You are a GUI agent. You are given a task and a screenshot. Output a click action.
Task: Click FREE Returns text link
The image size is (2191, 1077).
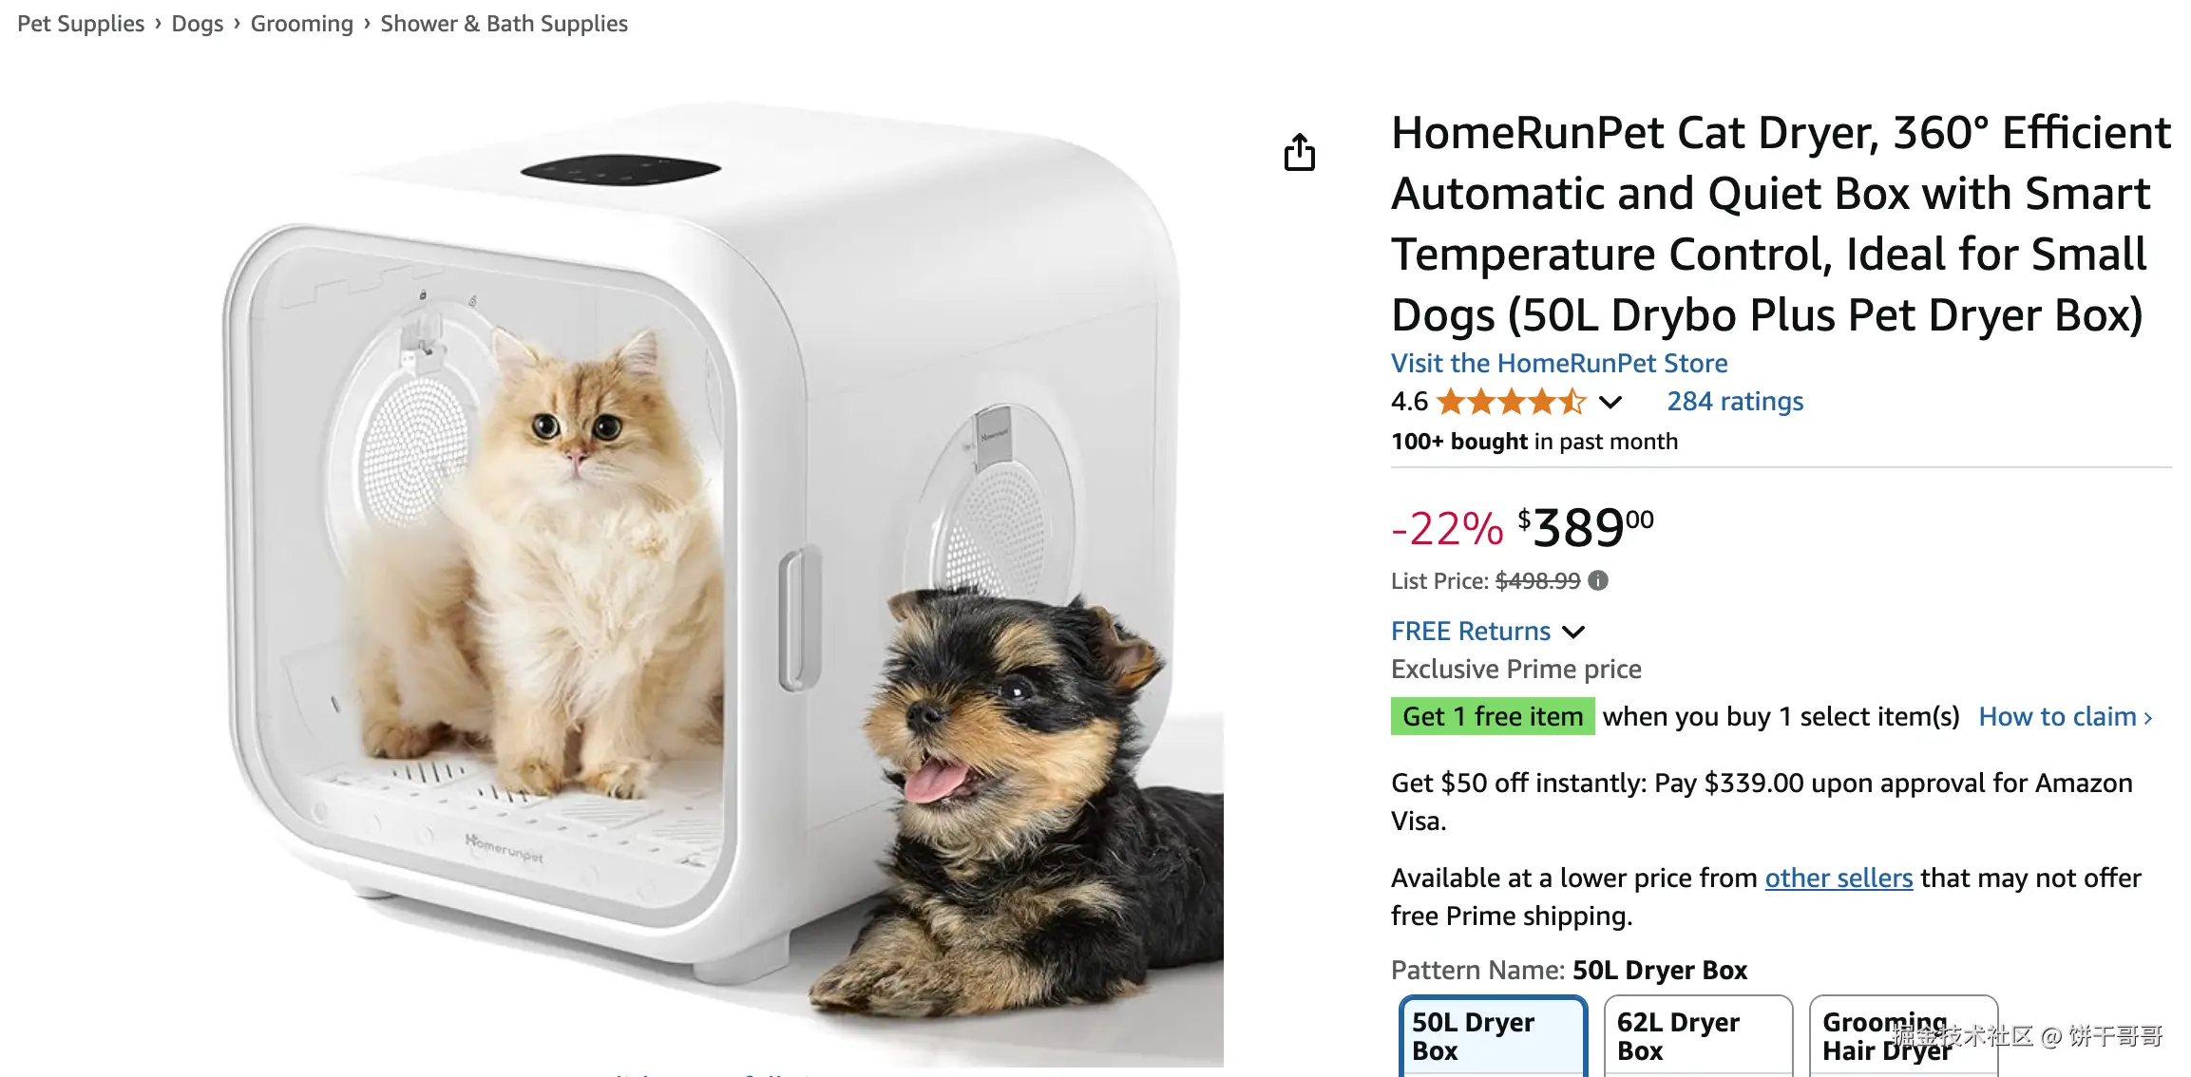(x=1470, y=632)
